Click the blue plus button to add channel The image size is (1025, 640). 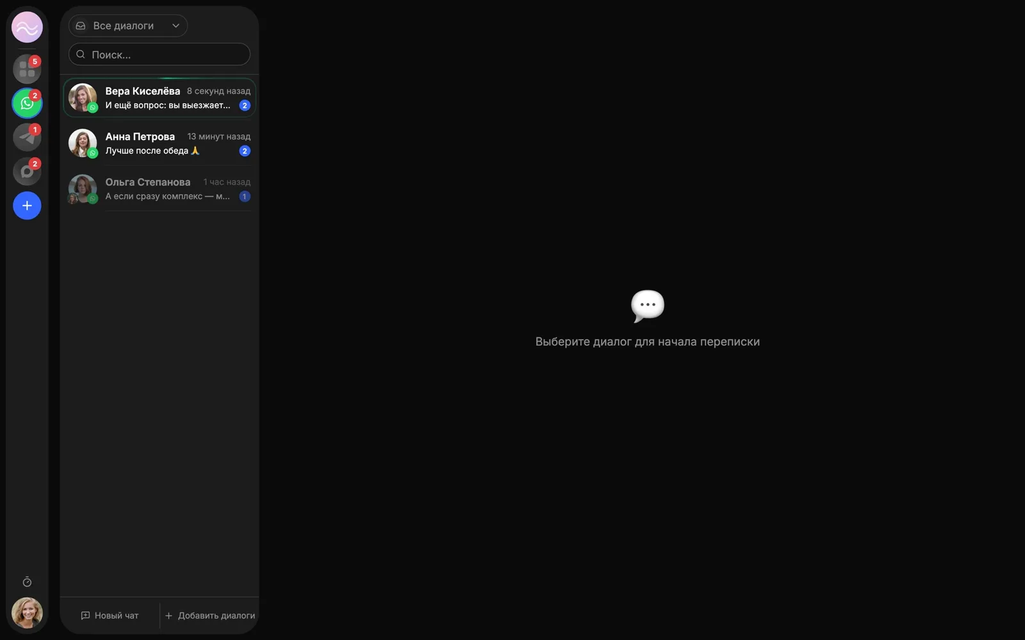pyautogui.click(x=27, y=205)
